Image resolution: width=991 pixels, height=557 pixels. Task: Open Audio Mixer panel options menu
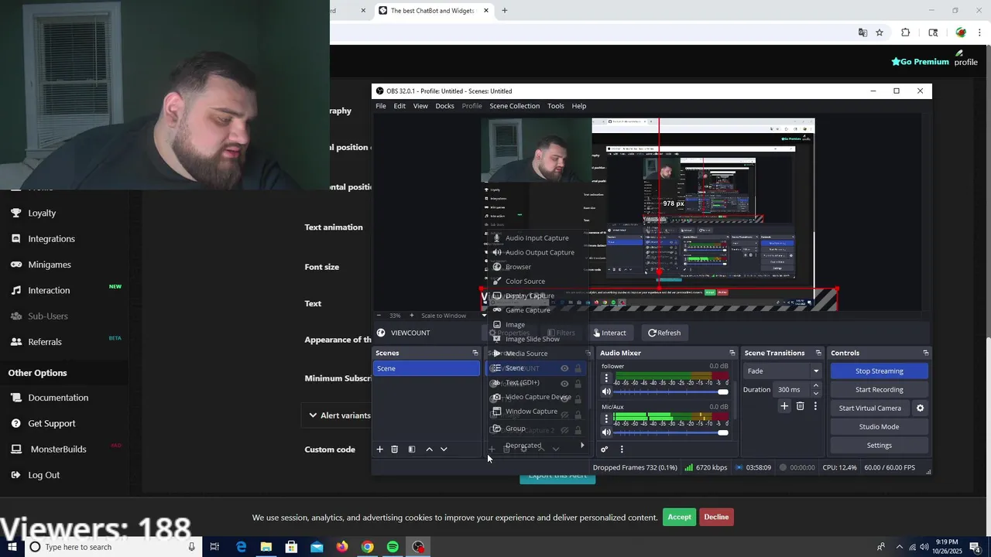pos(621,449)
